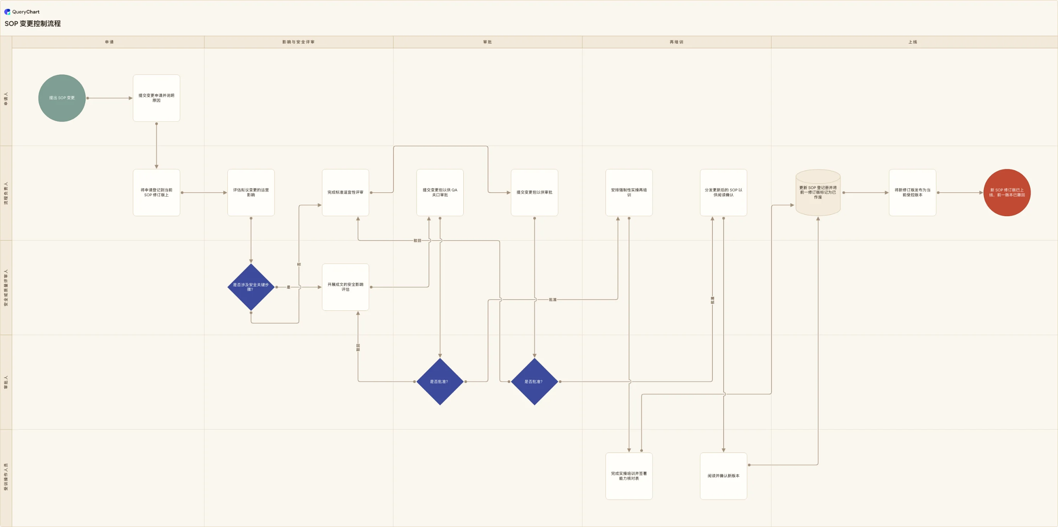1058x527 pixels.
Task: Click the 流程负责人 swimlane row label
Action: pos(6,193)
